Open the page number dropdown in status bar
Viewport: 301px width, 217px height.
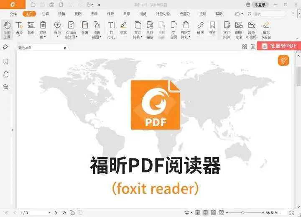click(x=49, y=213)
